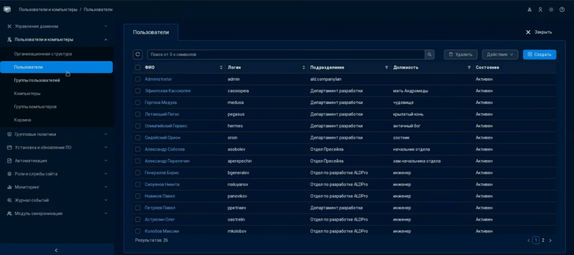Open Организационная структура in sidebar
The width and height of the screenshot is (574, 255).
pos(43,54)
